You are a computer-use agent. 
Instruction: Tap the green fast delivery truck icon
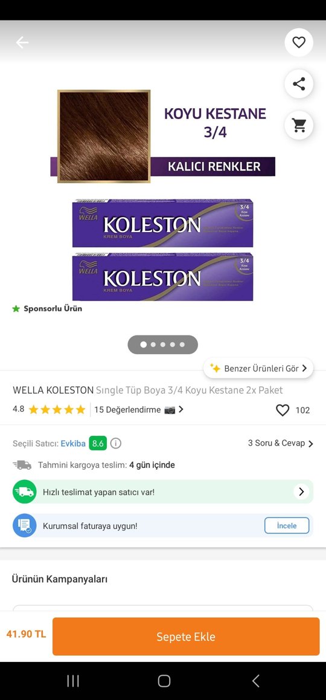[25, 492]
